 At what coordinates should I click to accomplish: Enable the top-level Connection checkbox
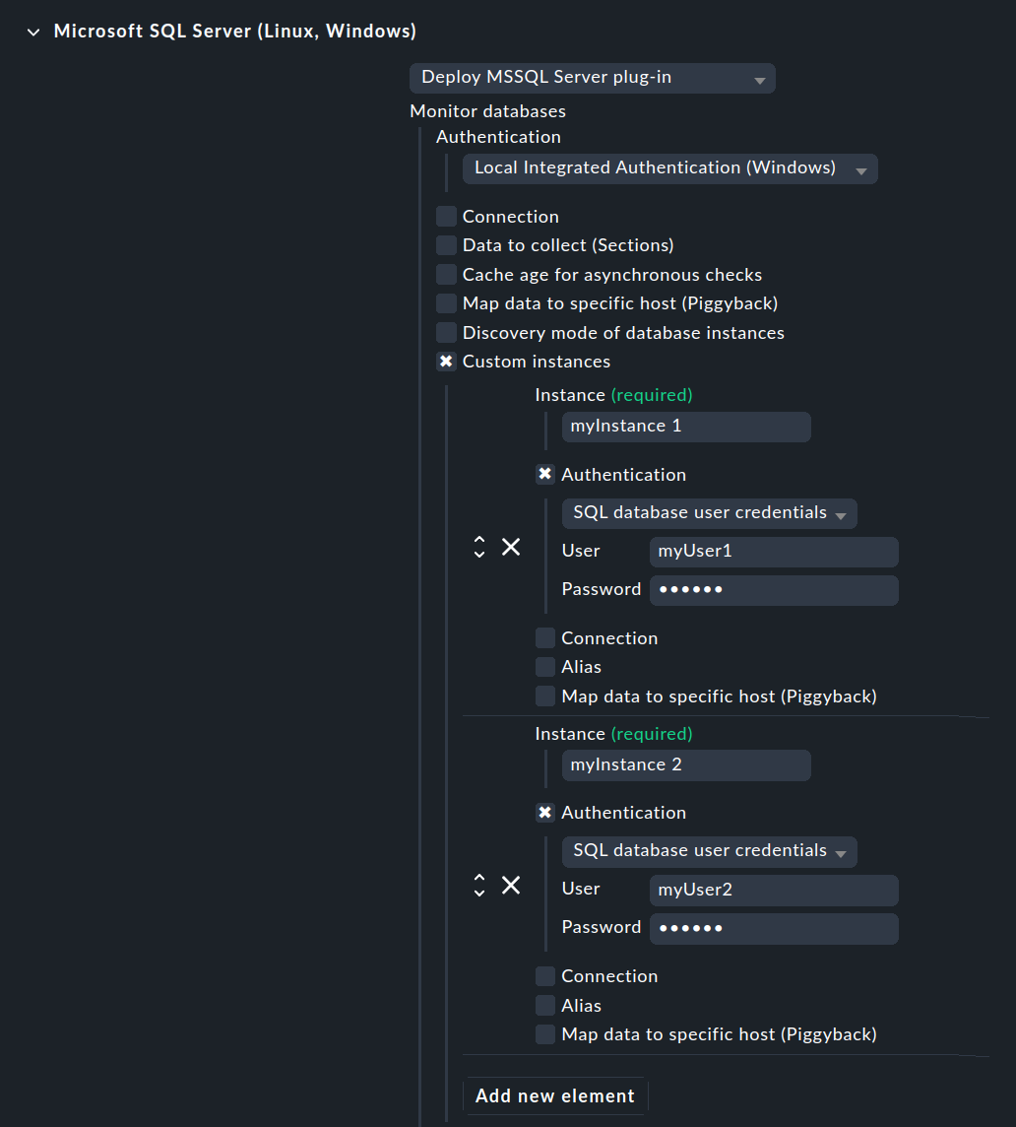pyautogui.click(x=446, y=217)
